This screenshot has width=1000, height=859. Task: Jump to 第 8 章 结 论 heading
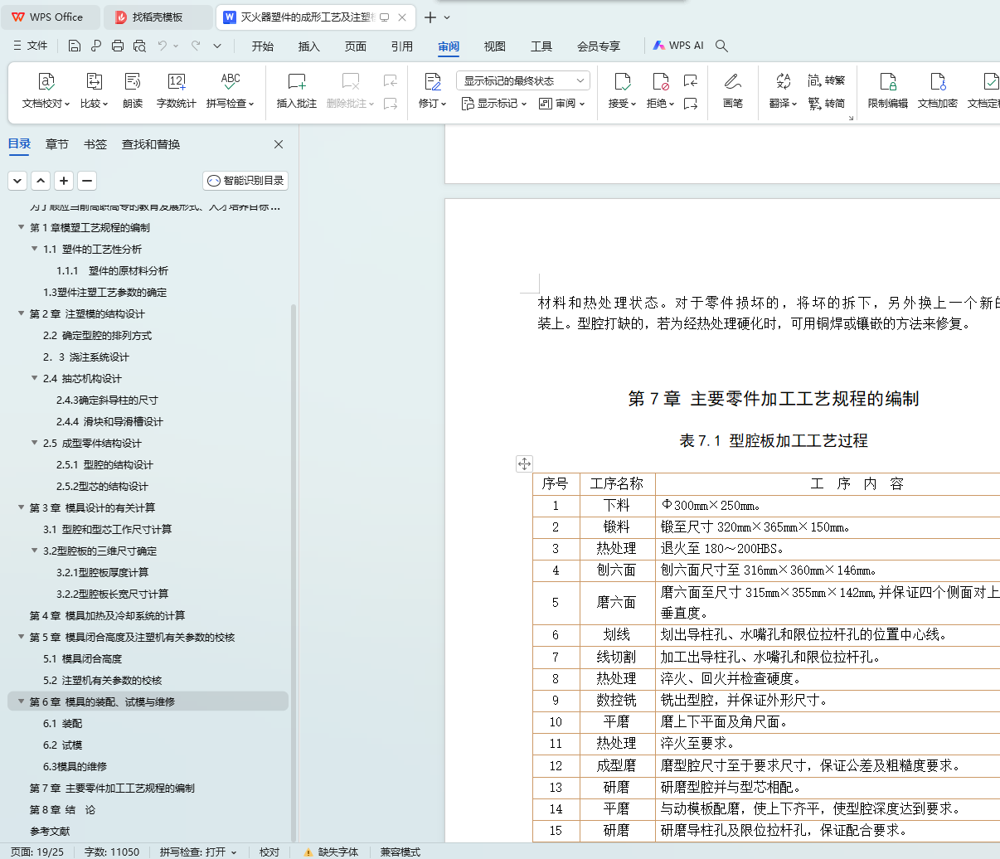[x=62, y=809]
